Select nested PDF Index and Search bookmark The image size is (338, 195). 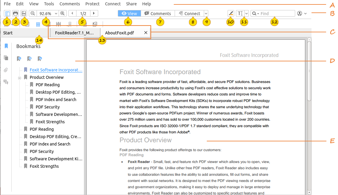coord(56,100)
